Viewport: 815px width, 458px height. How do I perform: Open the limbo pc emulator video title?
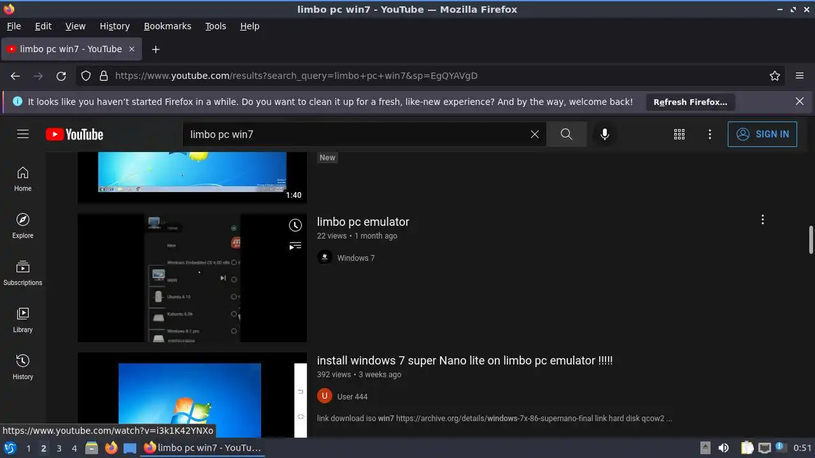363,222
